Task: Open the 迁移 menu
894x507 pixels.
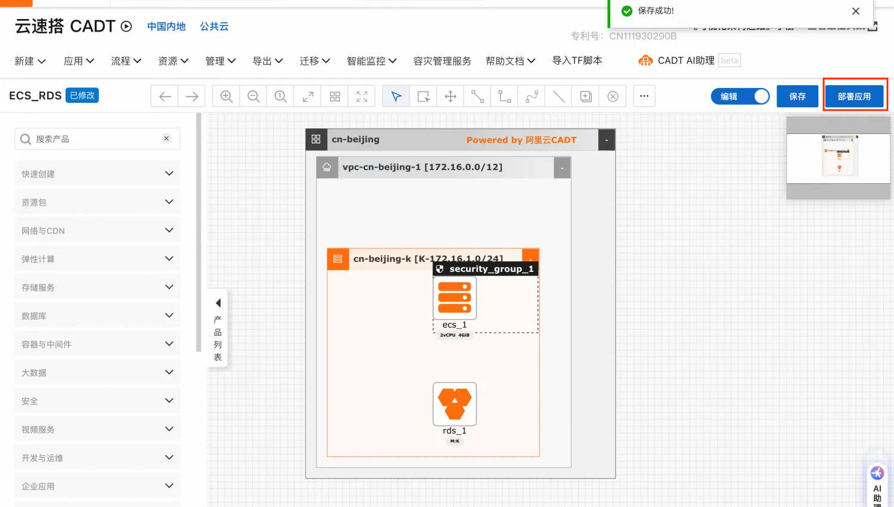Action: pos(315,61)
